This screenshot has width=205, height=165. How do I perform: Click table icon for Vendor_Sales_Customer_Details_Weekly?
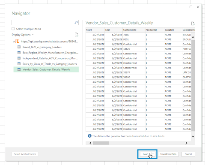click(x=19, y=69)
